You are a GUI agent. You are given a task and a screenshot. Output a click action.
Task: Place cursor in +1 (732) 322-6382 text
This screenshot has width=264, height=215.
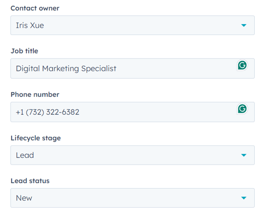(x=47, y=112)
